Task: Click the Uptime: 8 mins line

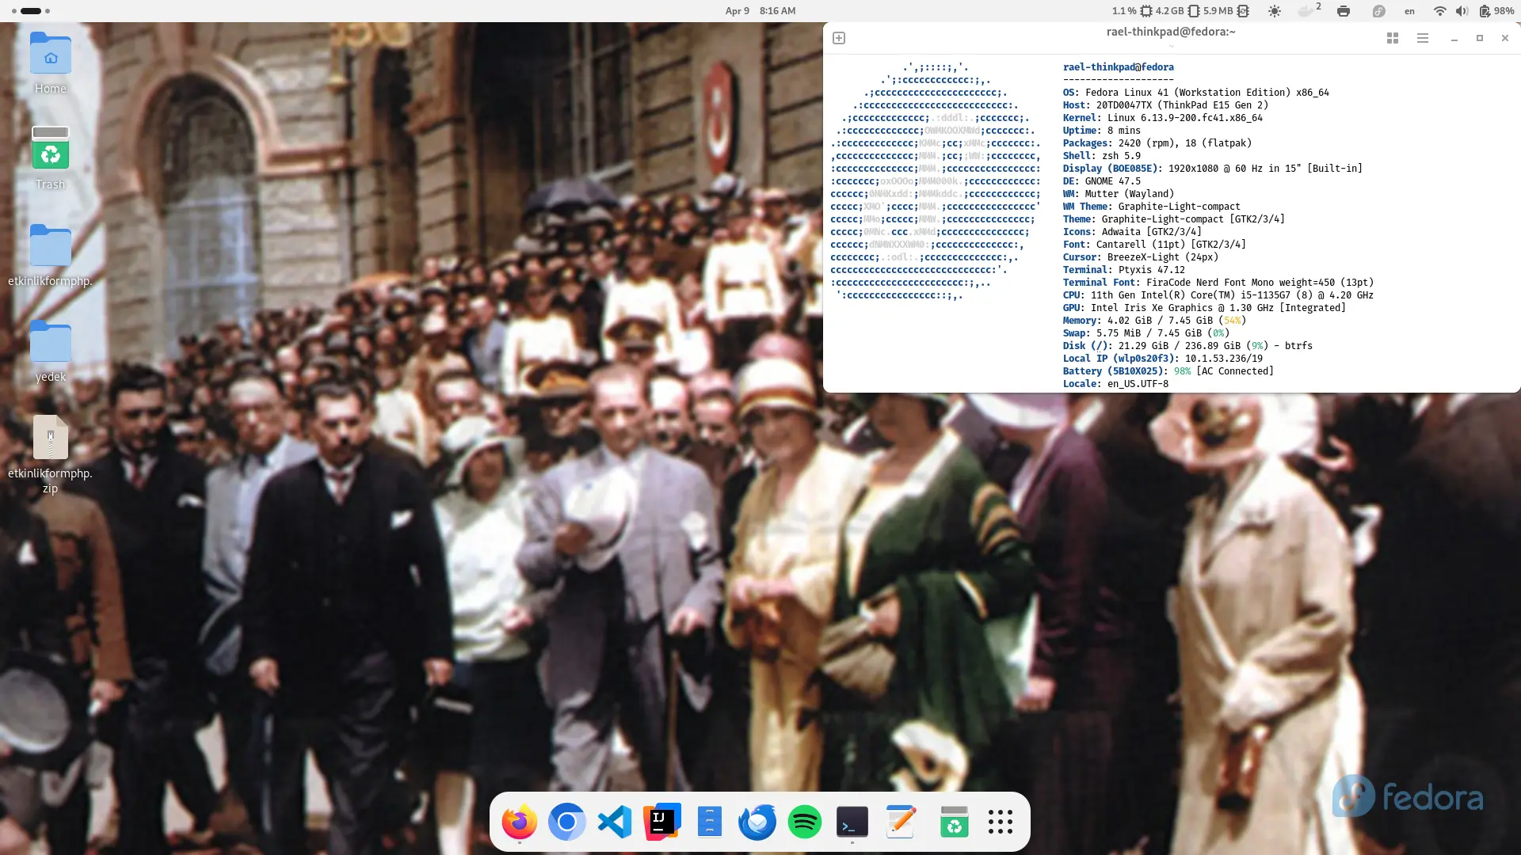Action: (x=1101, y=131)
